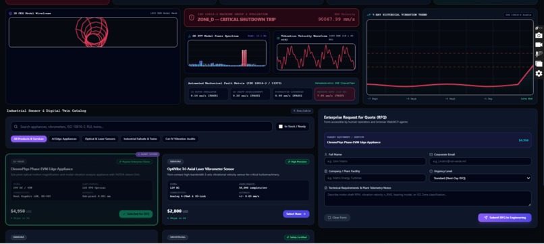Click the document icon beside Technical Requirements
The image size is (544, 244).
point(325,188)
